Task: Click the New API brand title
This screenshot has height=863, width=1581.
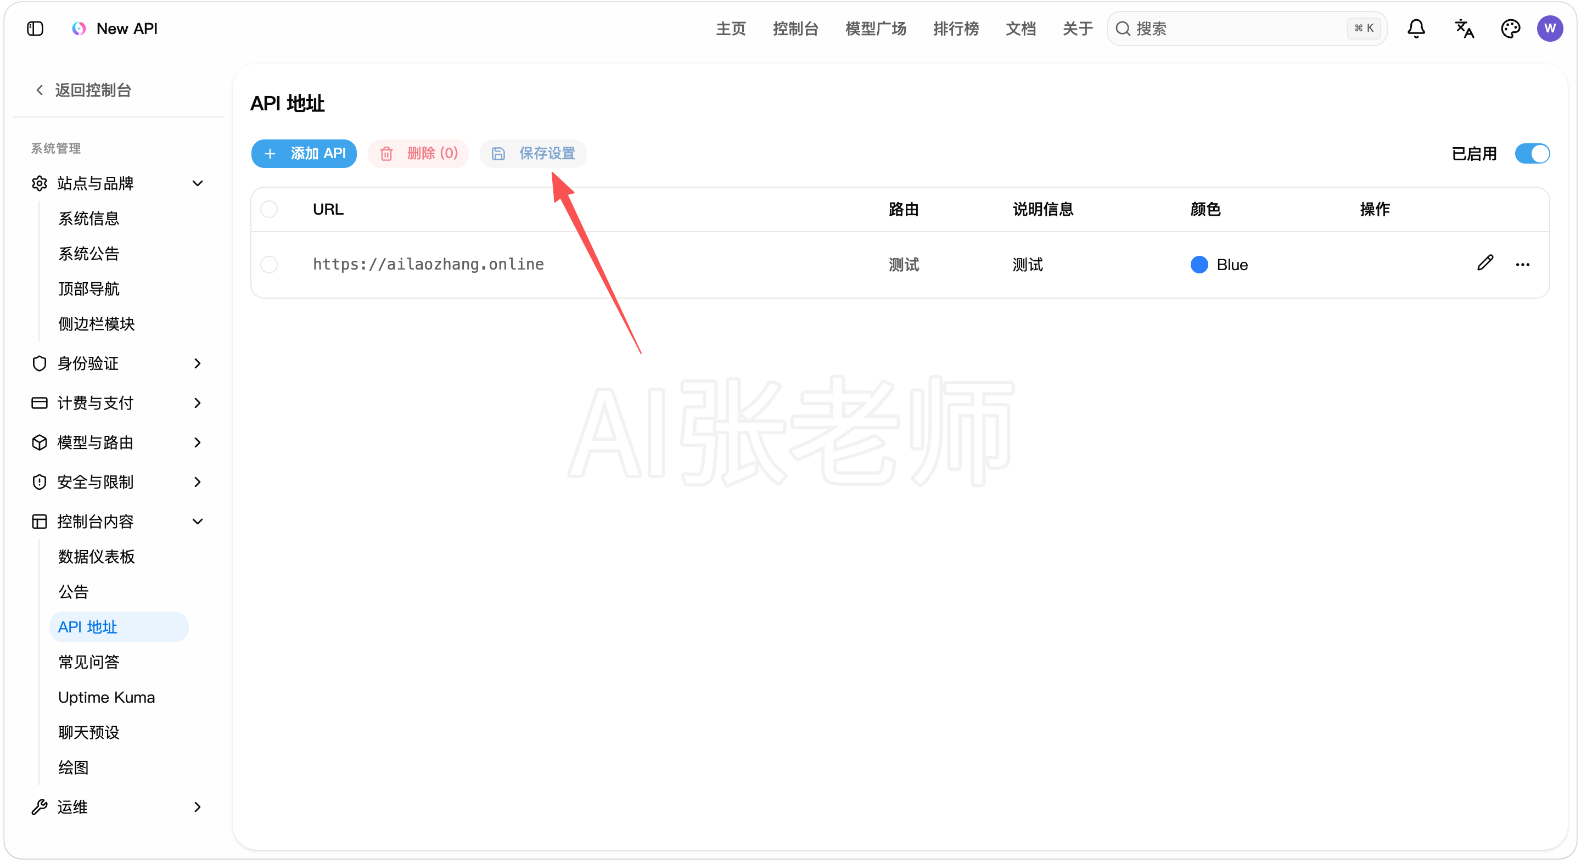Action: (x=127, y=29)
